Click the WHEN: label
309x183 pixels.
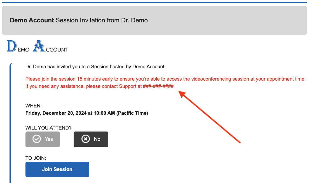pos(34,106)
